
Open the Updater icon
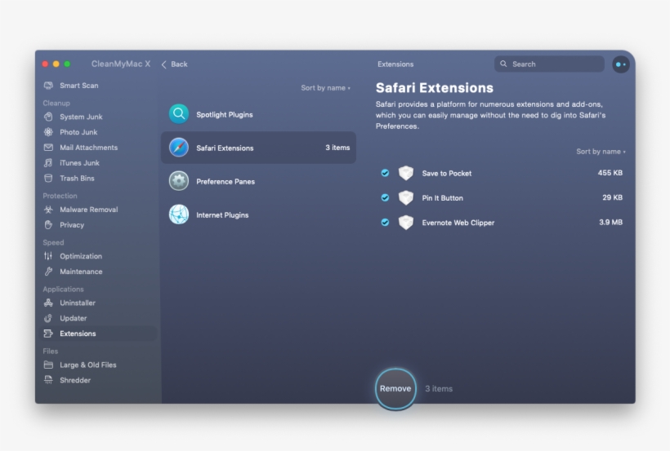coord(48,318)
